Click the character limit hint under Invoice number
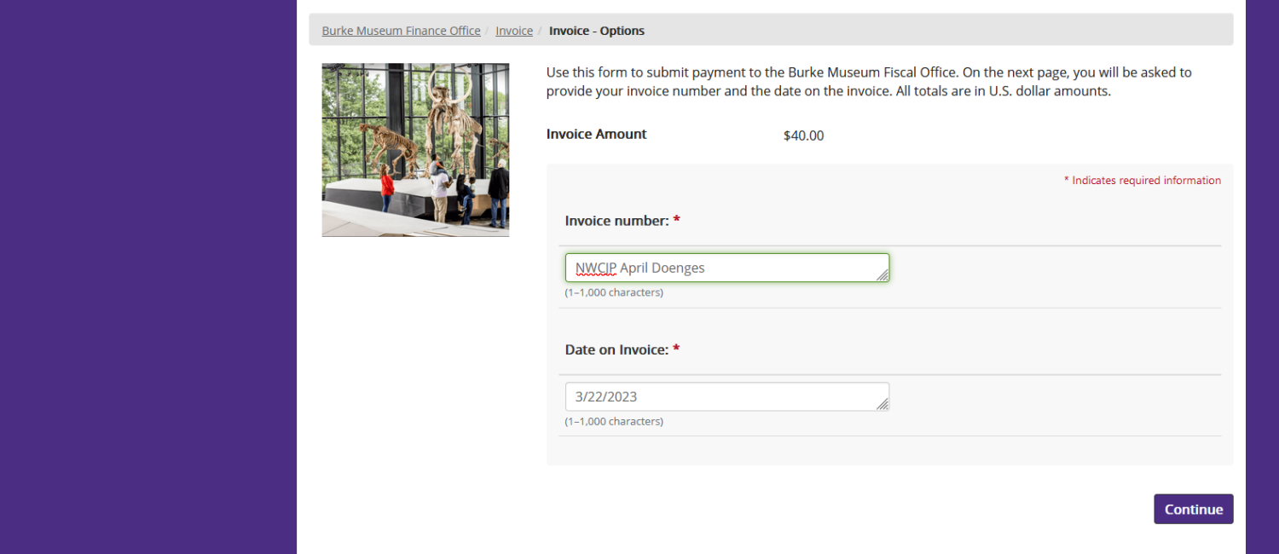Screen dimensions: 1279x554 tap(614, 292)
